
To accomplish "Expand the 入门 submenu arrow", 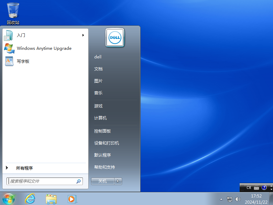I will [83, 35].
